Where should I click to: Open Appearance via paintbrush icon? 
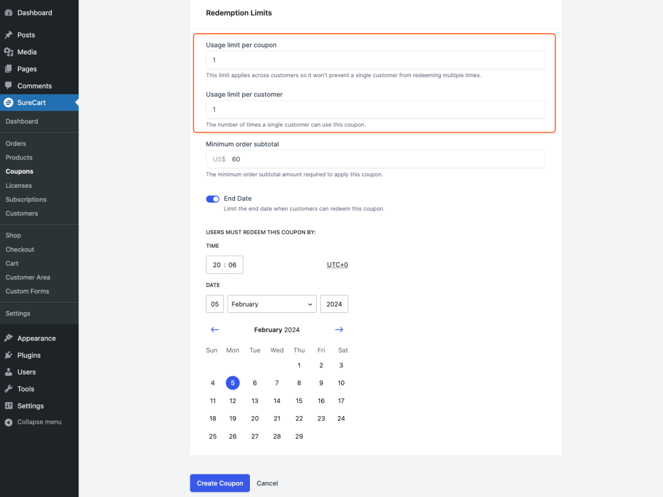pyautogui.click(x=9, y=338)
